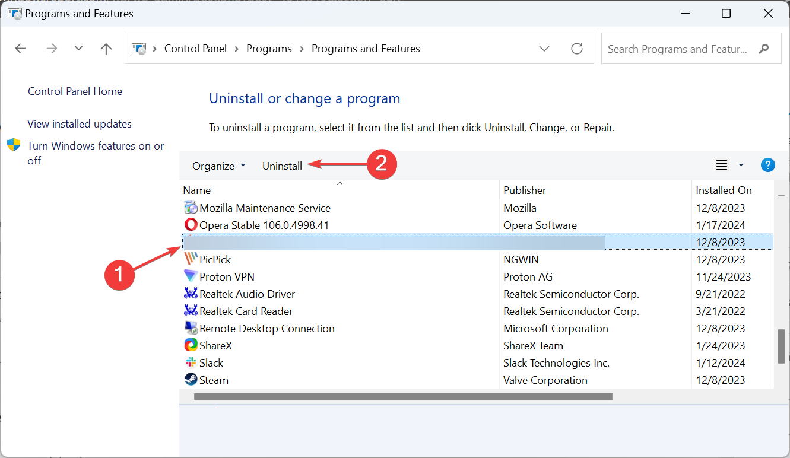Click publisher ShareX Team cell
The image size is (790, 458).
tap(533, 346)
